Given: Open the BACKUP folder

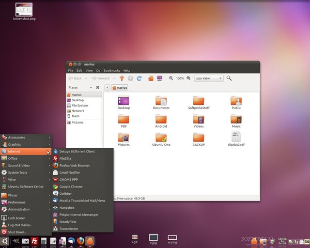Looking at the screenshot, I should [x=199, y=139].
